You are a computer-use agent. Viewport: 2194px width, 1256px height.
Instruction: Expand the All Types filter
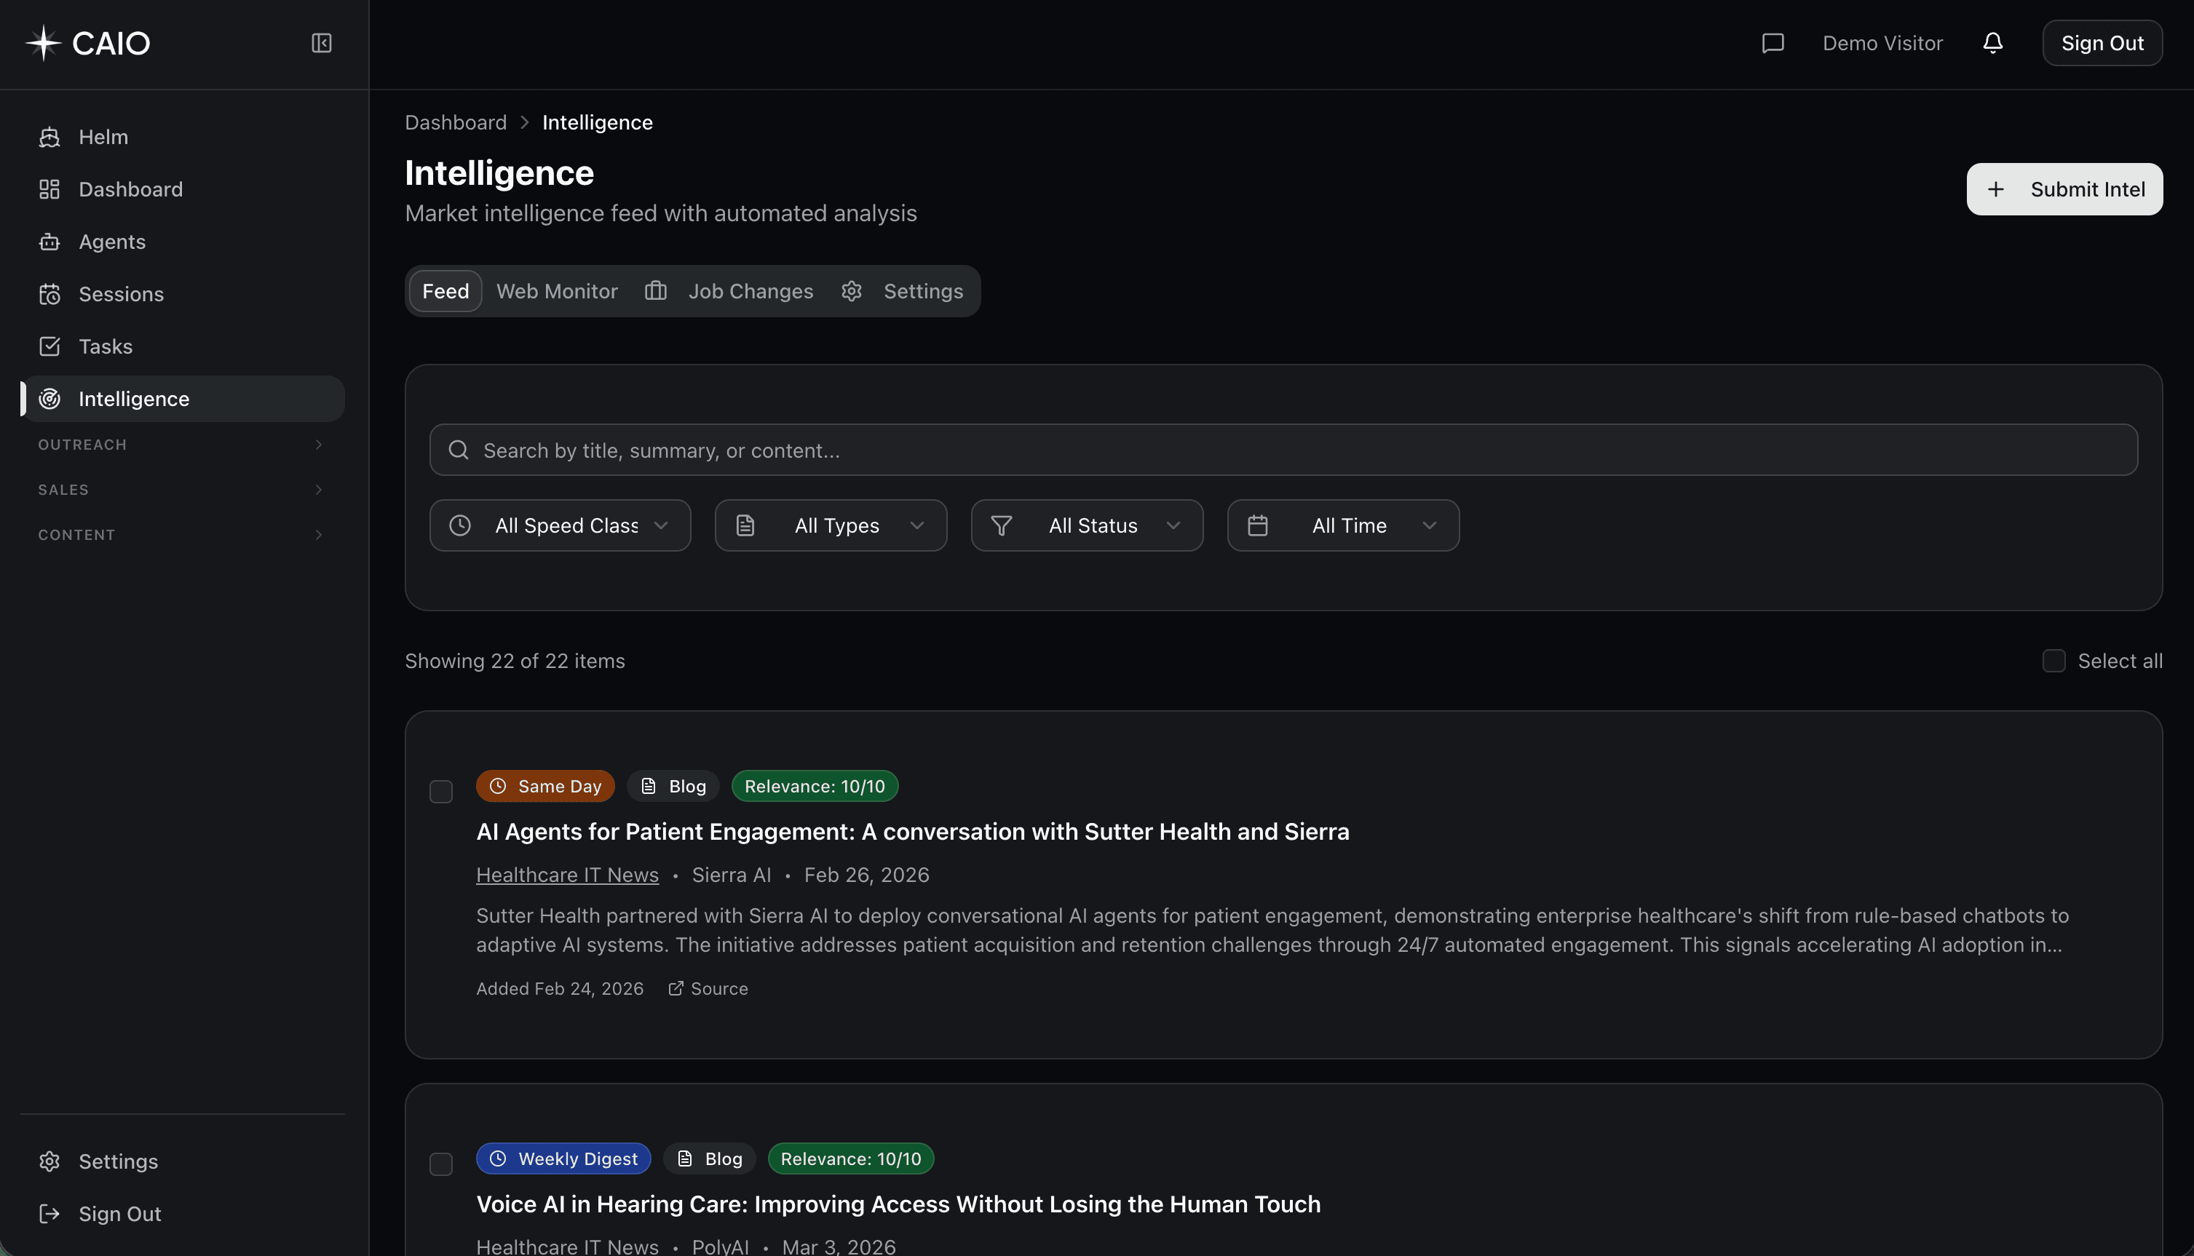pos(831,525)
